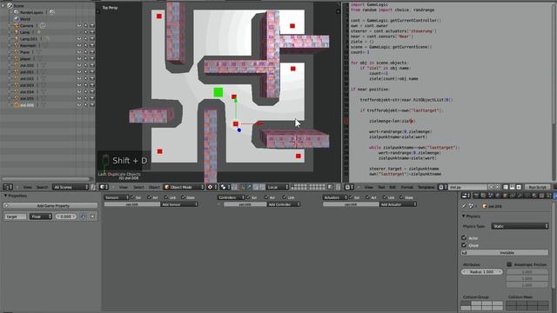This screenshot has width=557, height=313.
Task: Click the unlink text datablock X icon
Action: click(497, 187)
